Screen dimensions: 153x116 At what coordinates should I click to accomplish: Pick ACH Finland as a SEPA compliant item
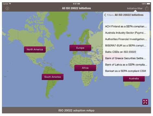pyautogui.click(x=126, y=26)
